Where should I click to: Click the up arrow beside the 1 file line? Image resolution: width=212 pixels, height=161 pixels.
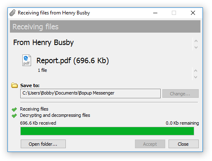(x=195, y=71)
